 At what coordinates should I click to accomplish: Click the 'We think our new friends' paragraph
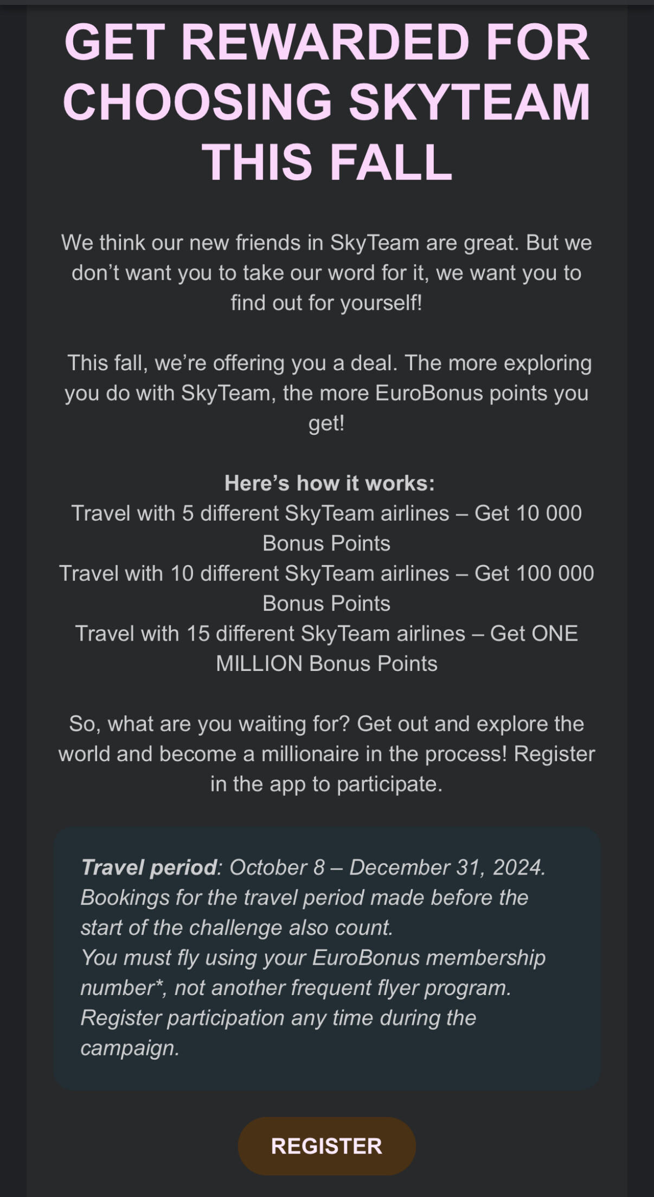326,273
